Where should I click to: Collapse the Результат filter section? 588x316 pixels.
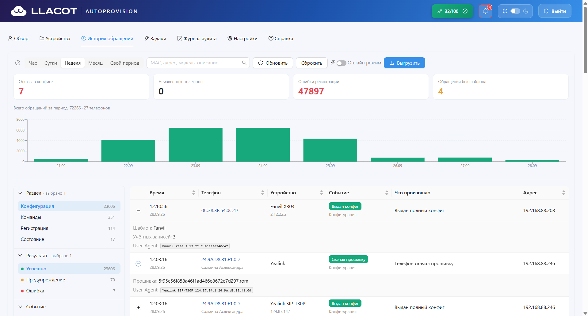pos(20,256)
